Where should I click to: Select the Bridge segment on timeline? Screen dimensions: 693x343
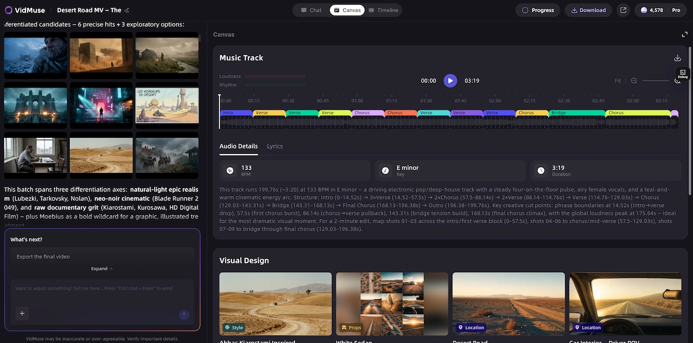click(x=577, y=113)
